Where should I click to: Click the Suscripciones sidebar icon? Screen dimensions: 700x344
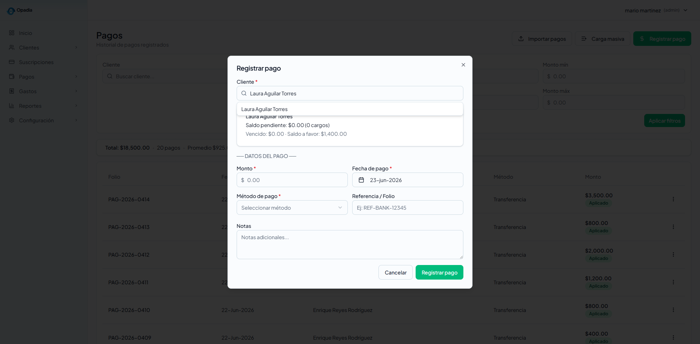coord(12,62)
